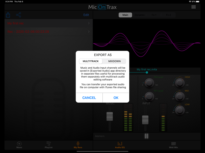Confirm export with OK button
Screen dimensions: 205x153
point(116,98)
